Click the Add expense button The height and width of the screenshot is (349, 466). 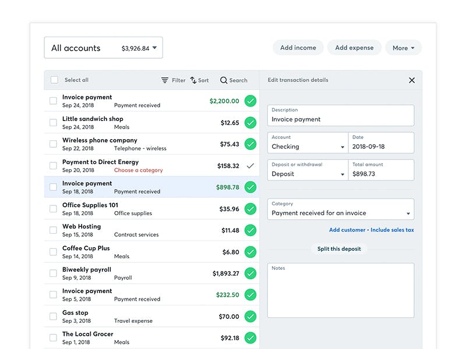pos(354,48)
